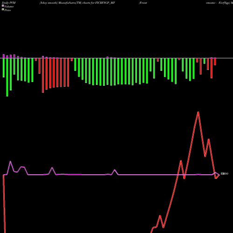
Task: Click the first pink volume line spike
Action: 10,162
